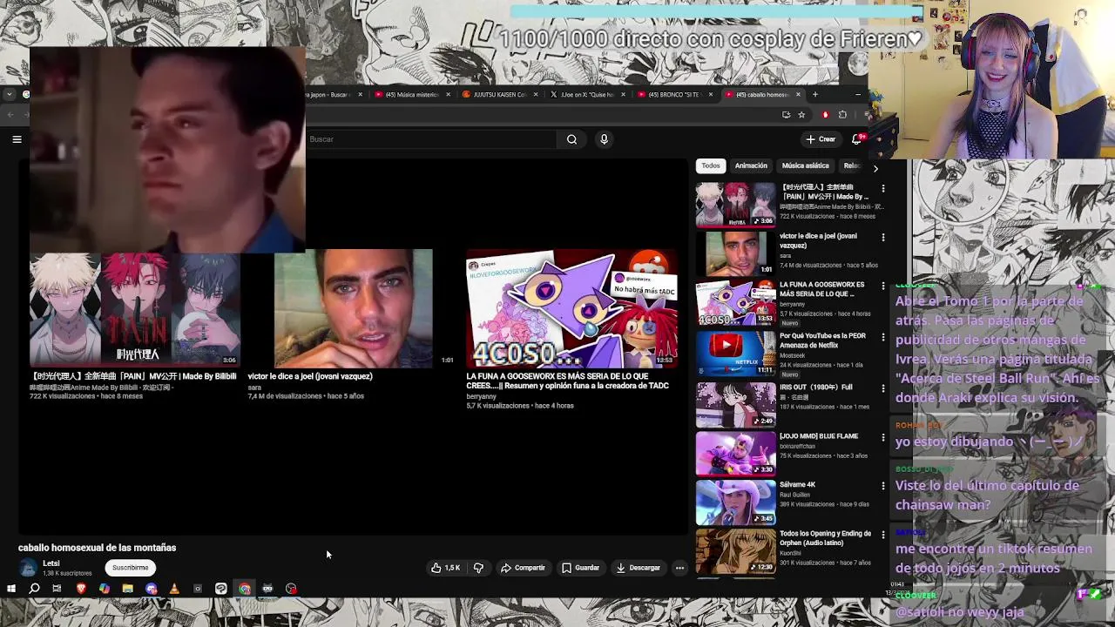
Task: Click the install app icon in address bar
Action: point(786,114)
